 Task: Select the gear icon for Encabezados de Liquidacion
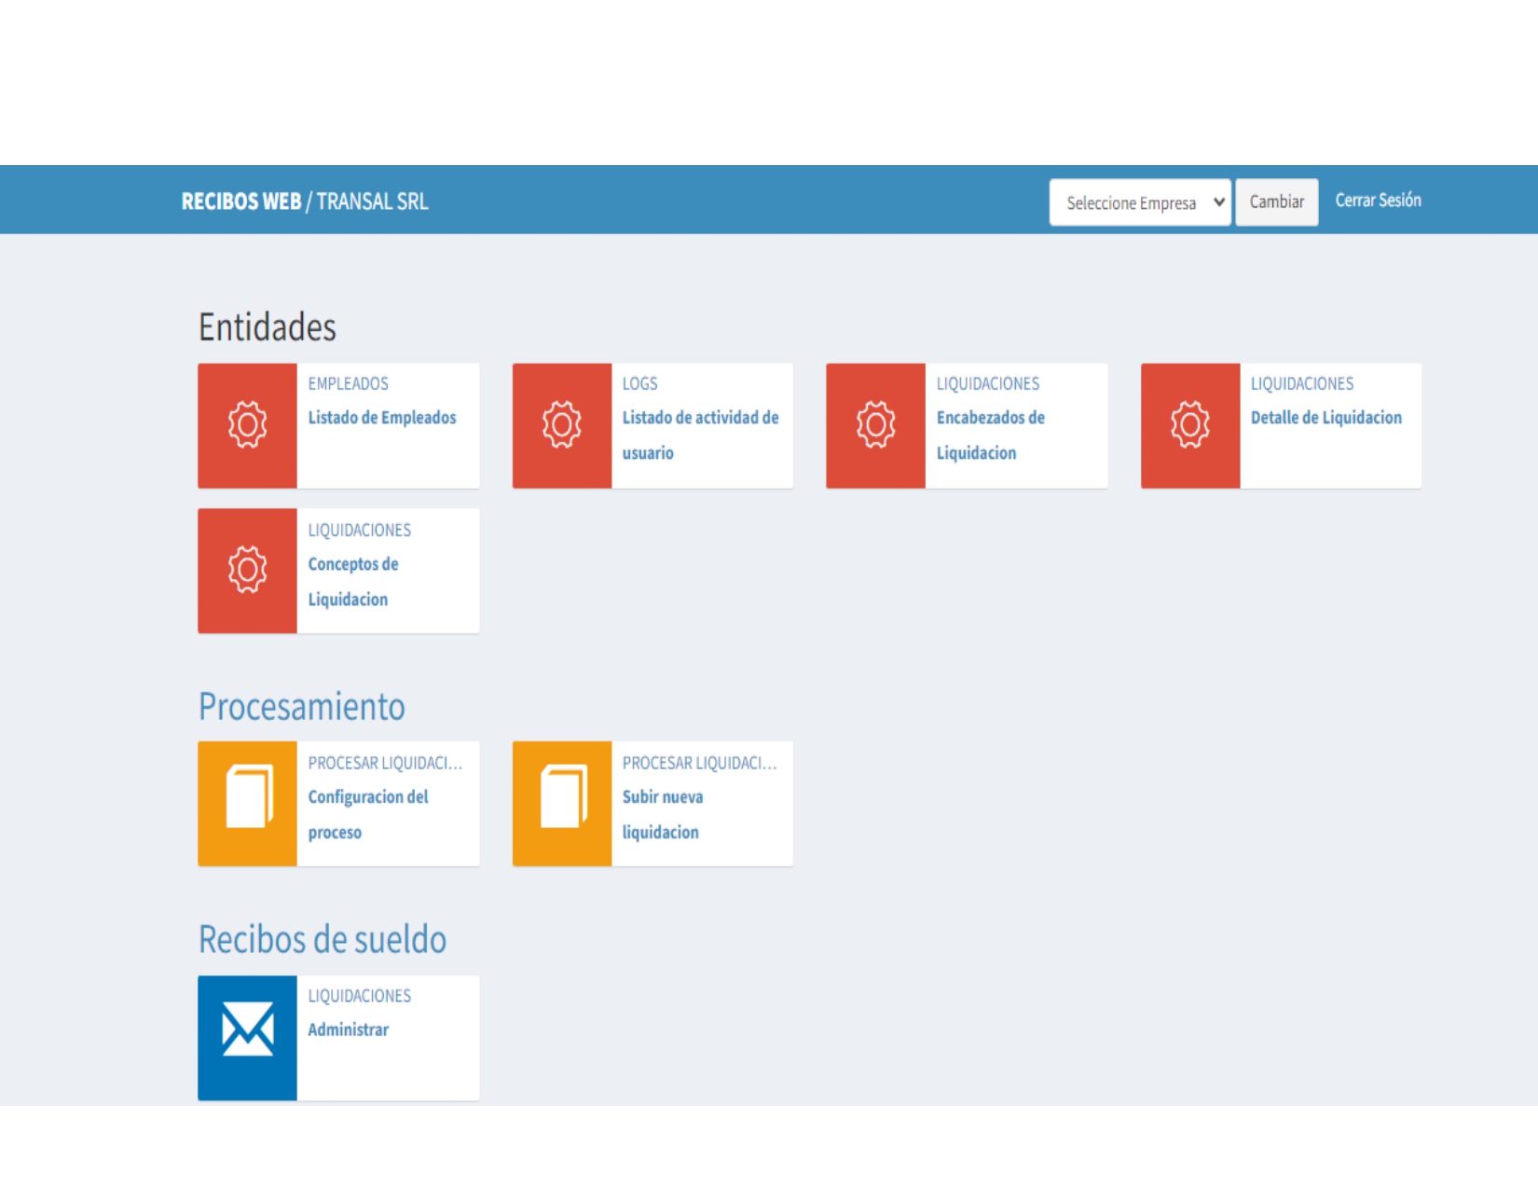coord(874,425)
